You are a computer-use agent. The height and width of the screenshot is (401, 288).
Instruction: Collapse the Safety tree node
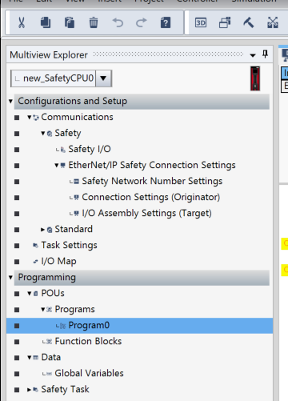click(x=43, y=133)
